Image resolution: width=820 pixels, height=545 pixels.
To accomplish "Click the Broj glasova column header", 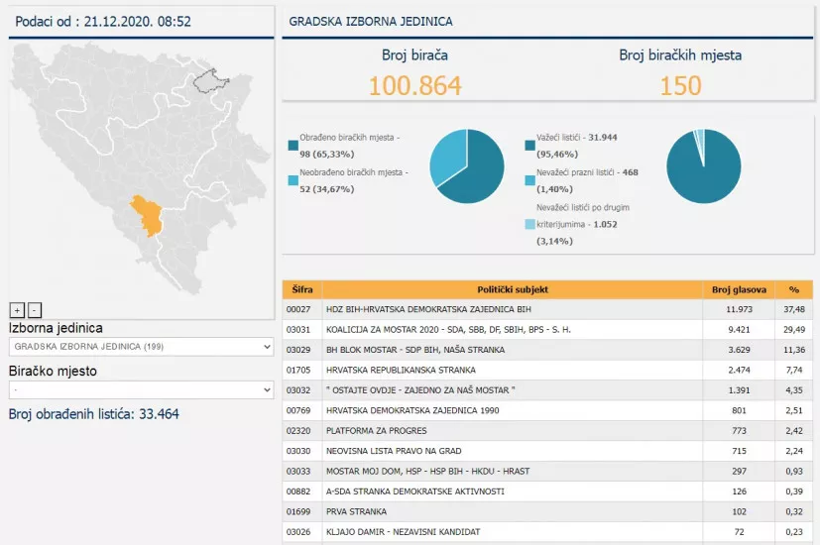I will (x=739, y=290).
